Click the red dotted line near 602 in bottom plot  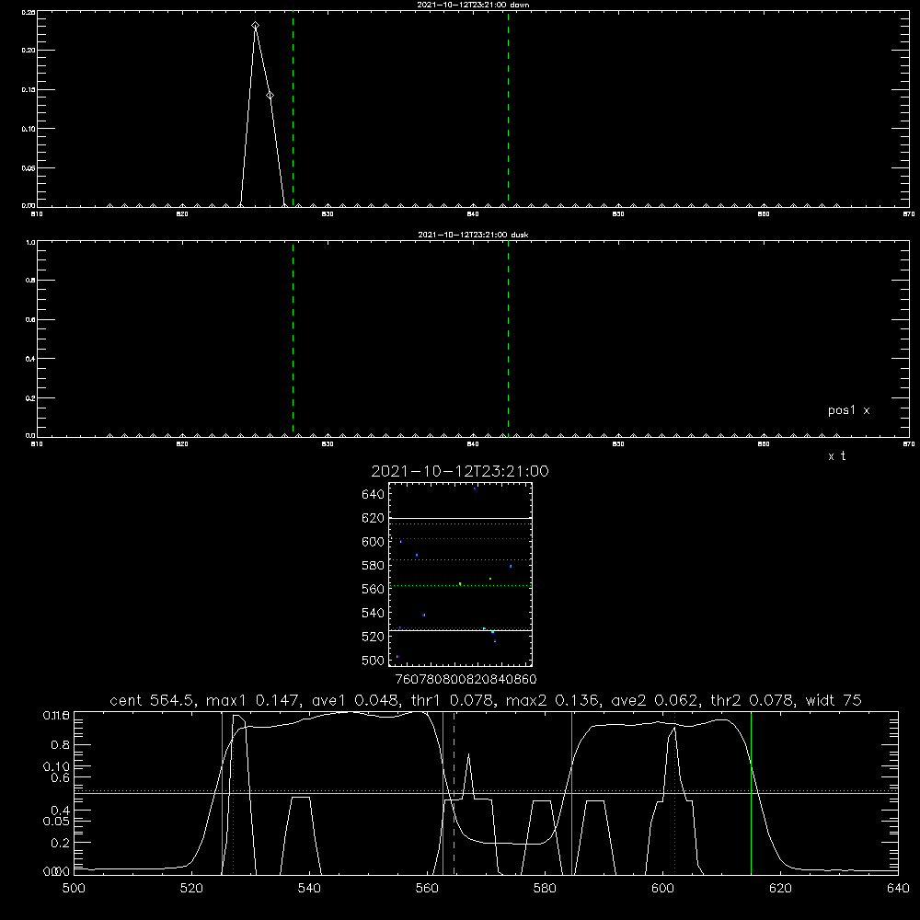click(674, 793)
